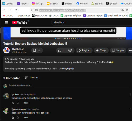Dislike the @percewongan comment
Image resolution: width=132 pixels, height=121 pixels.
18,118
